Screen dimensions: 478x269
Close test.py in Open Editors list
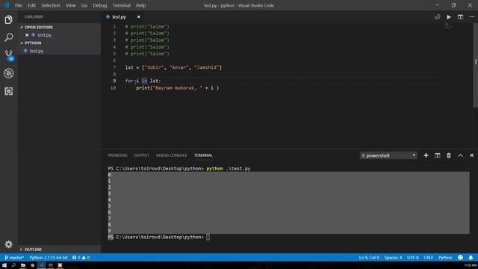tap(27, 35)
